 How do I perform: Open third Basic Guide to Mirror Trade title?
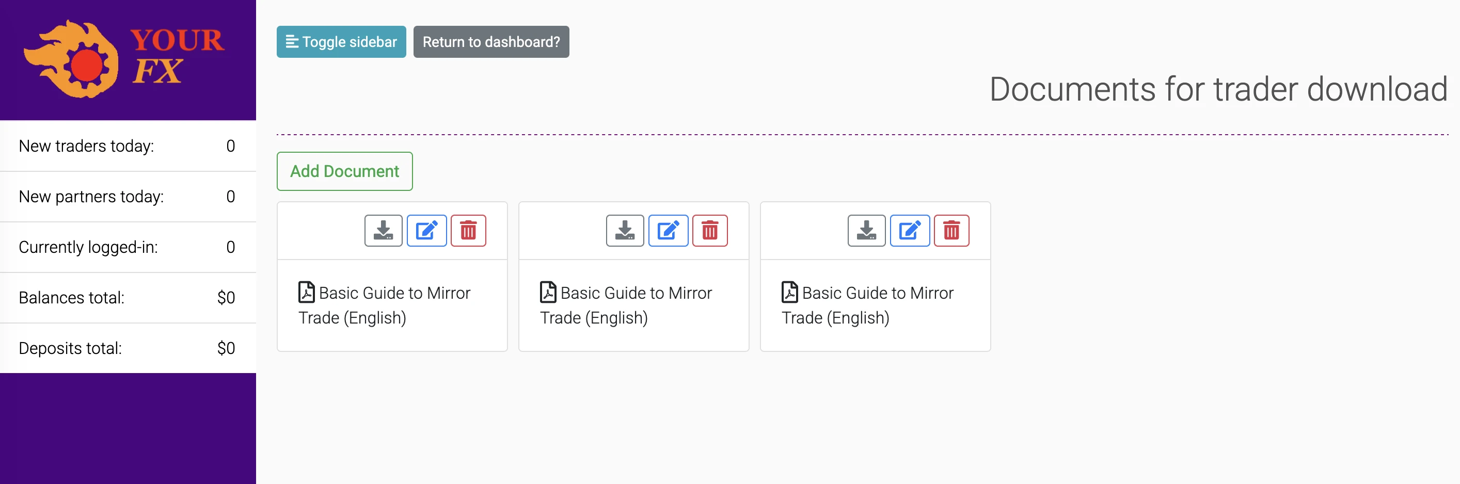coord(867,305)
